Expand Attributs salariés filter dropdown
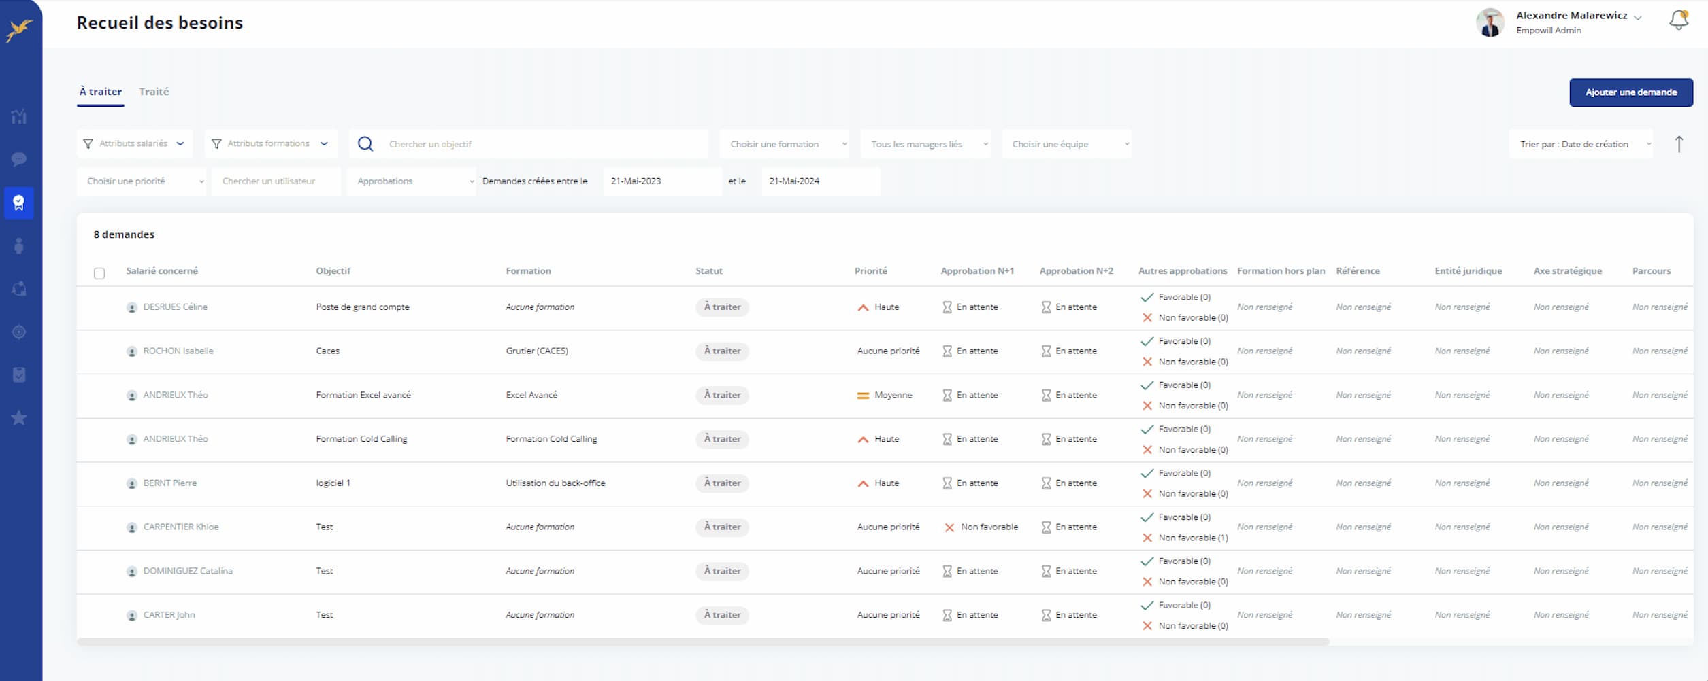 134,144
